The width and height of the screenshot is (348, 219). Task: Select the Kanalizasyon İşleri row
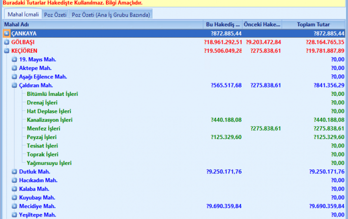click(x=50, y=120)
